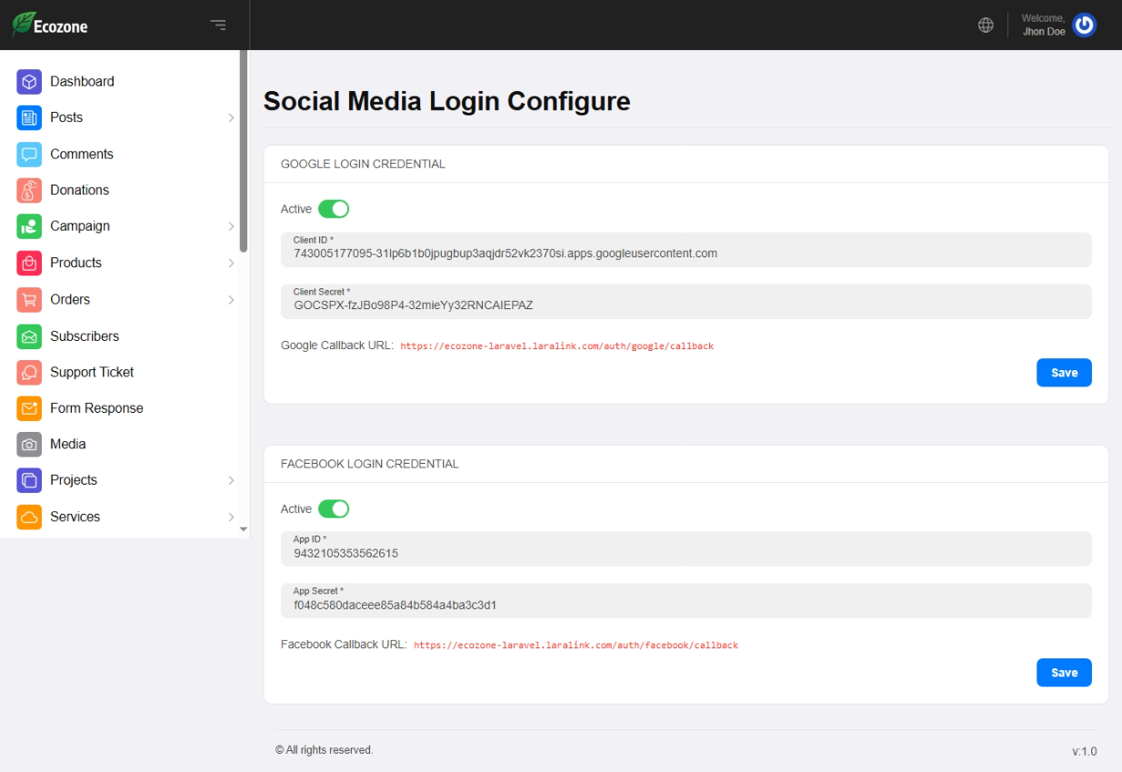
Task: Click the user profile power icon
Action: point(1084,25)
